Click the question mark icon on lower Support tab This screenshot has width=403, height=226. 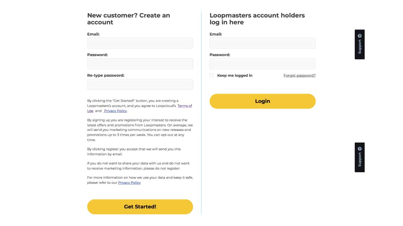tap(360, 149)
